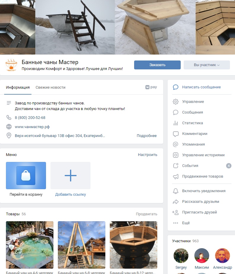235x274 pixels.
Task: Click the phone number 8 (800) 200-52-68
Action: click(30, 118)
